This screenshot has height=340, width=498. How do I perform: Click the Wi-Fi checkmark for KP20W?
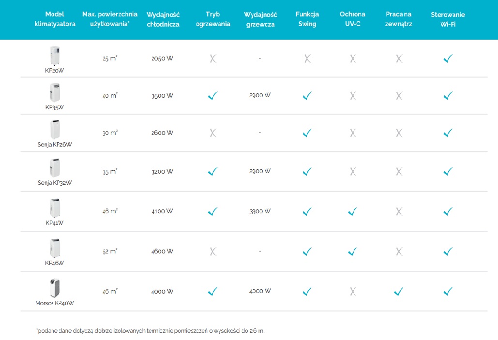(448, 59)
